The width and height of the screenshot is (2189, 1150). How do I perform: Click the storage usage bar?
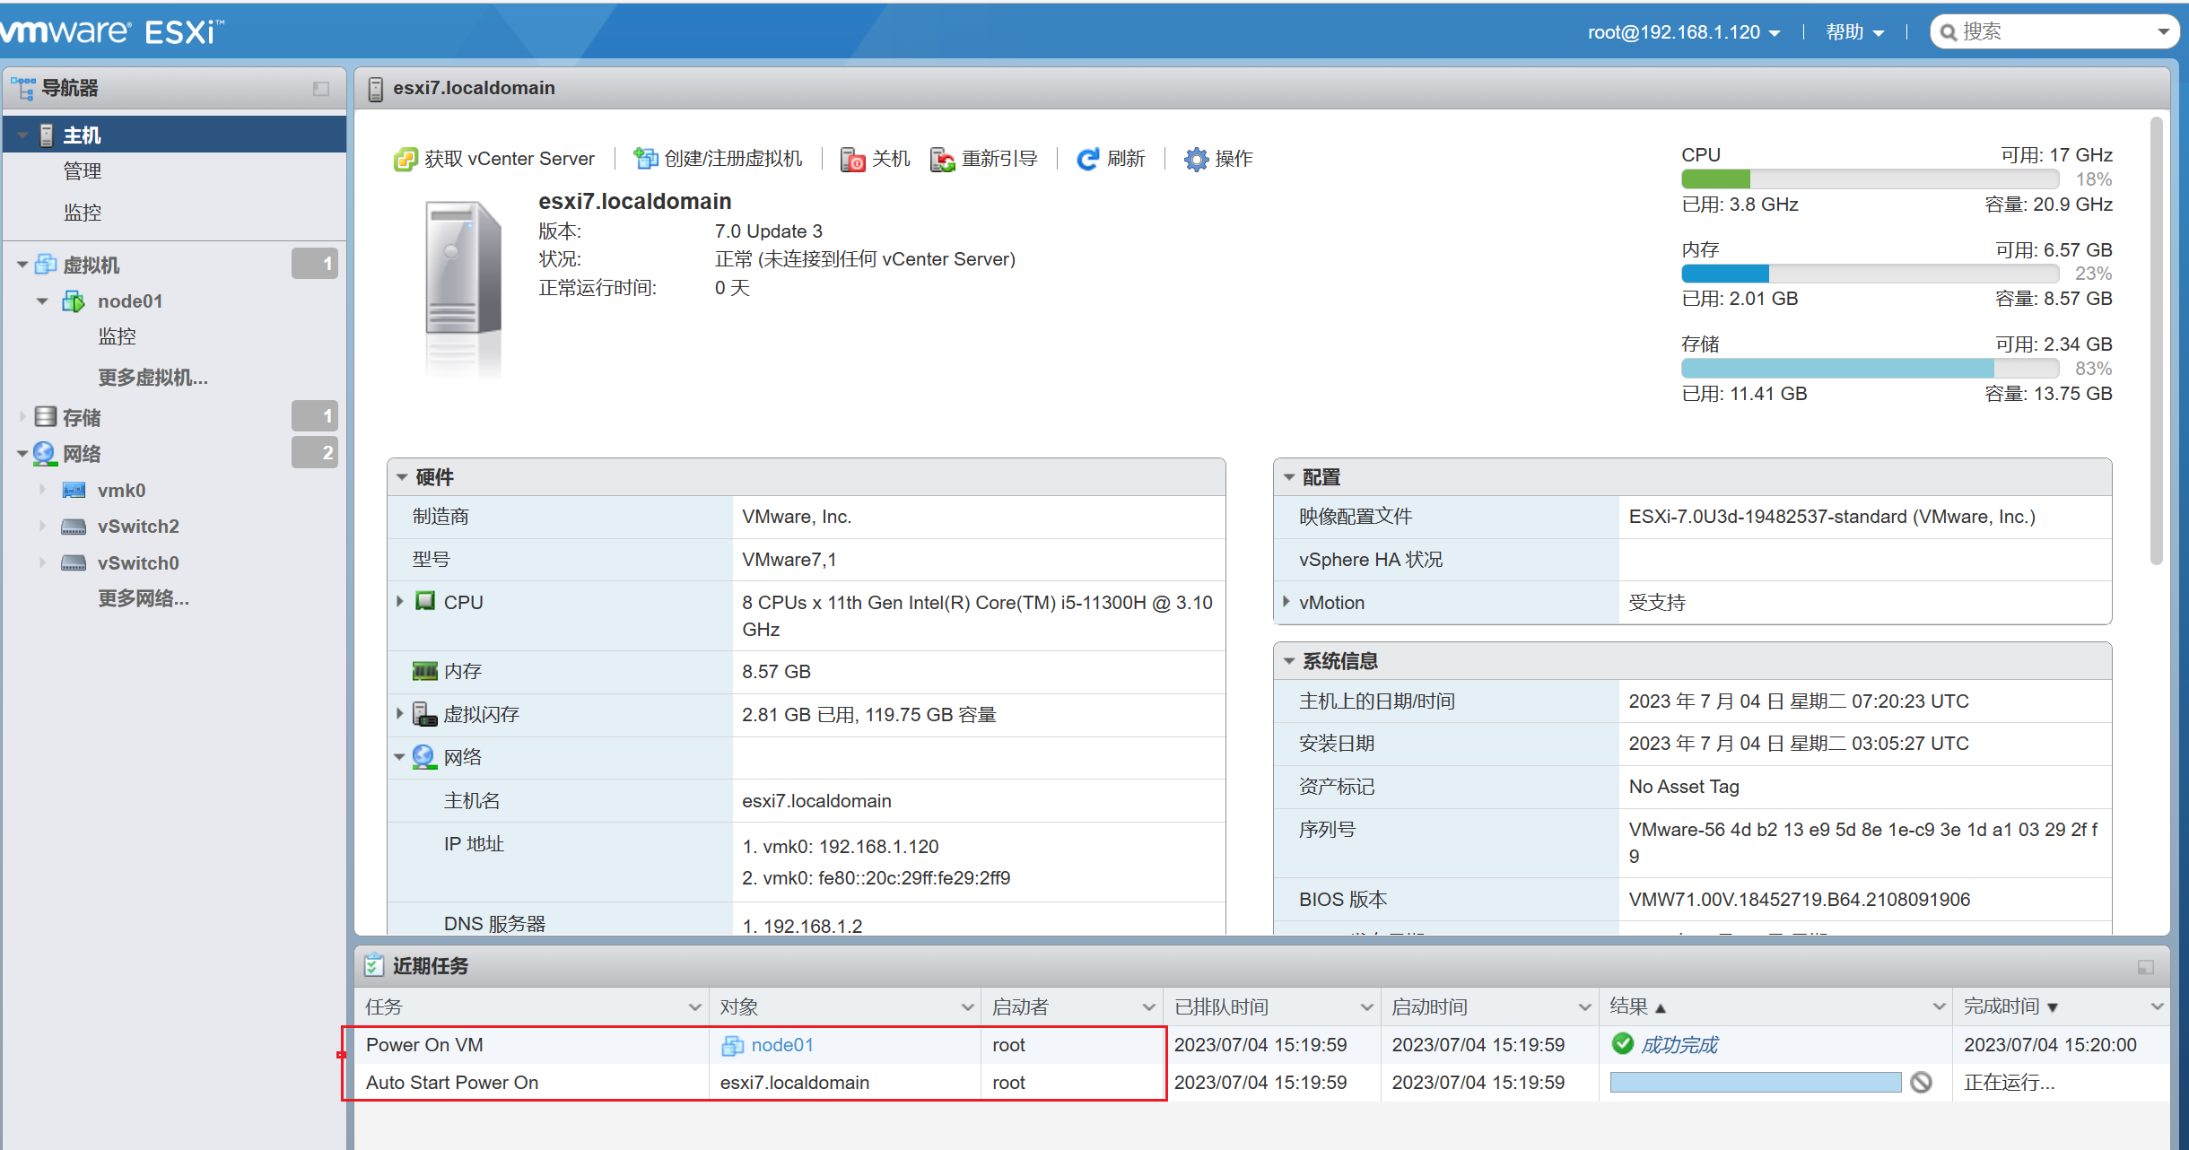(1870, 368)
